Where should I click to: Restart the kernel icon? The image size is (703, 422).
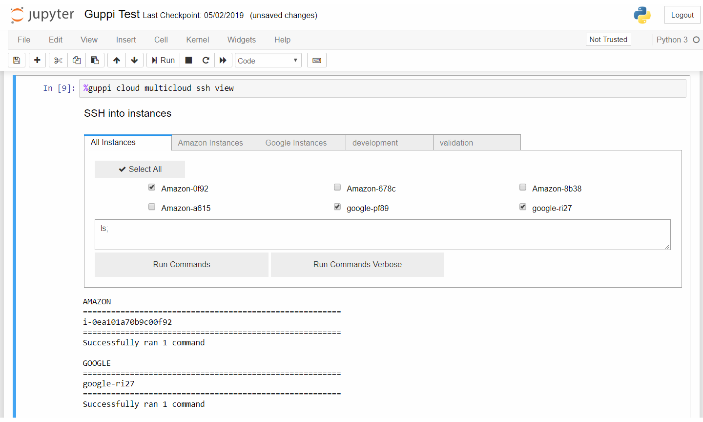click(x=206, y=60)
